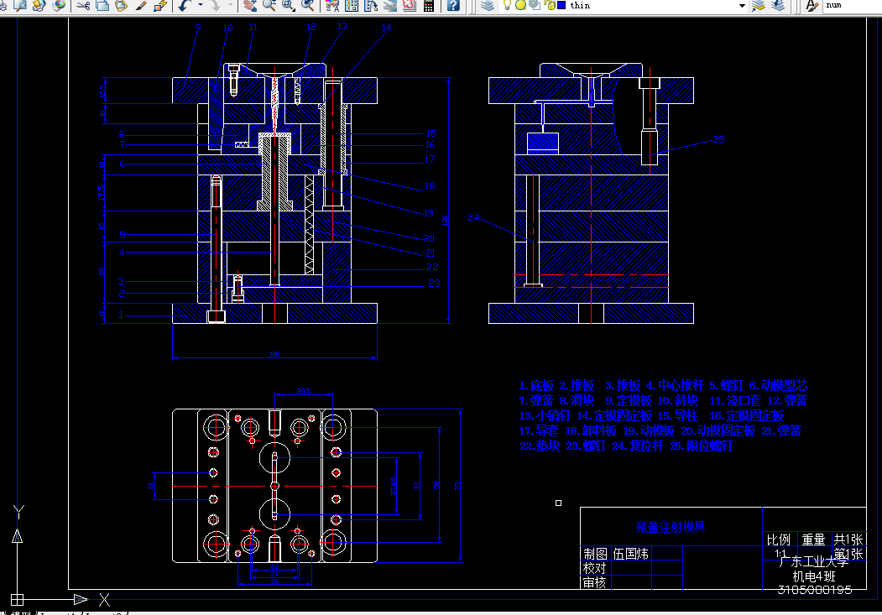Select the title text '瓶盖注射模具'
882x615 pixels.
tap(670, 527)
